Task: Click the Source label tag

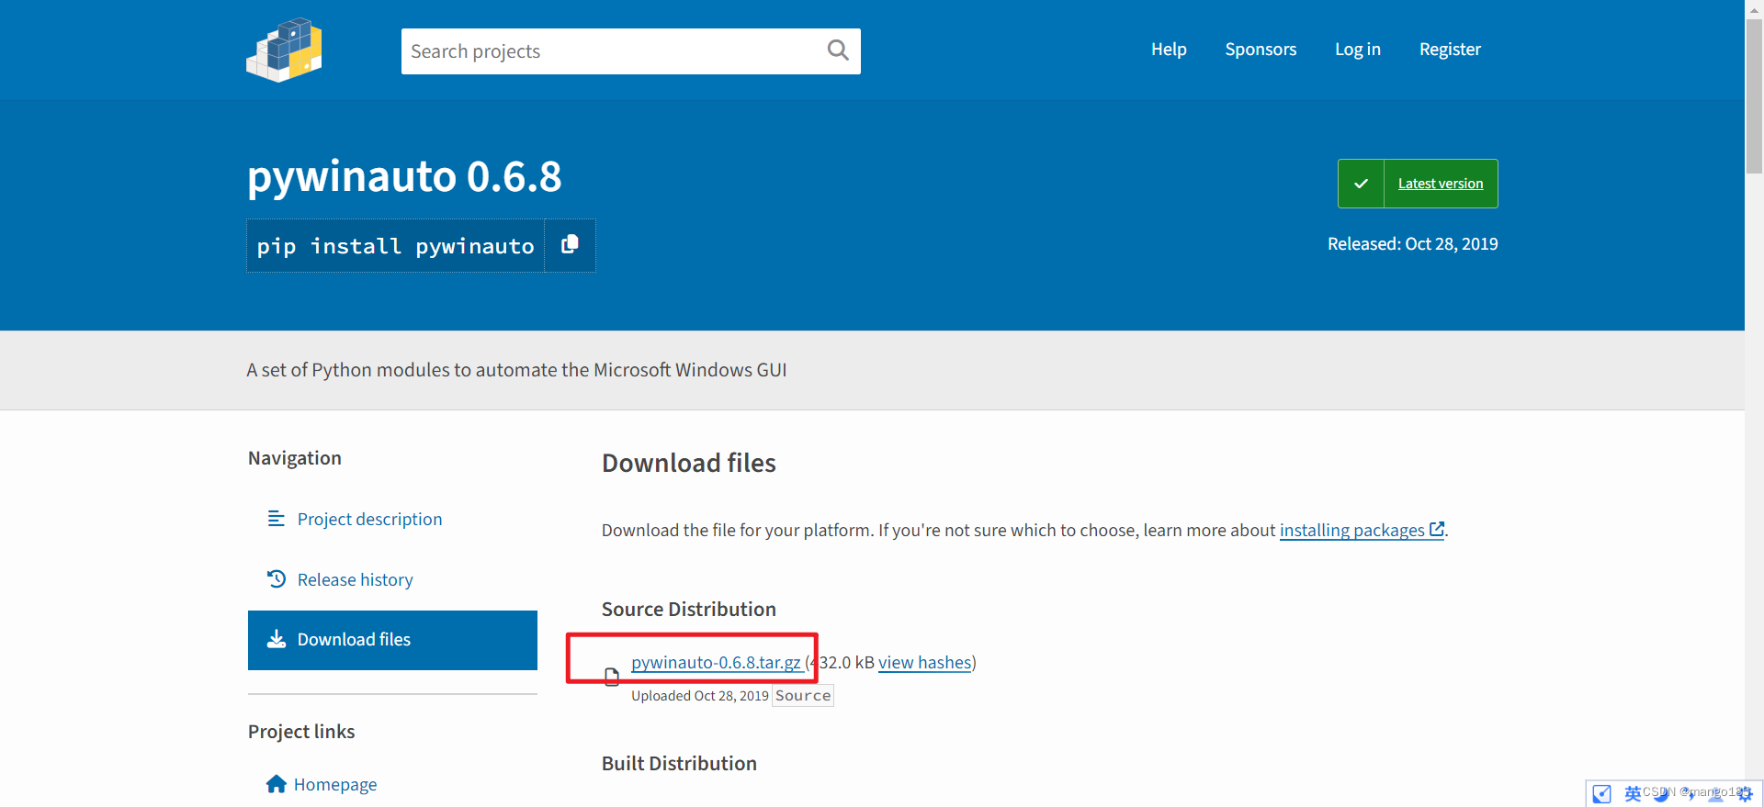Action: click(803, 696)
